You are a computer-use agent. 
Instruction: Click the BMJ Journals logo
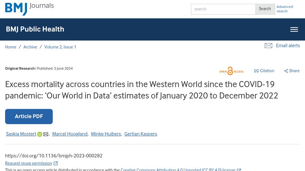(x=29, y=9)
